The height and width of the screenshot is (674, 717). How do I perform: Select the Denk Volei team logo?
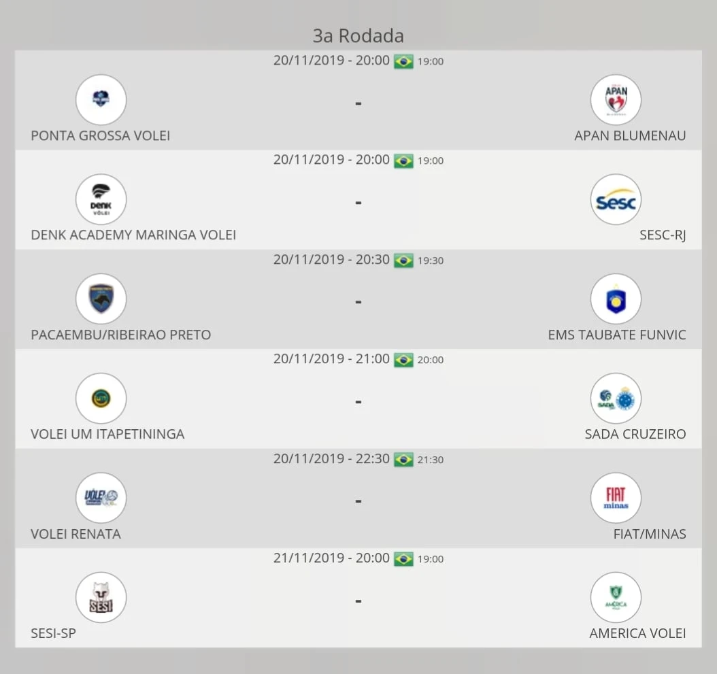pyautogui.click(x=101, y=199)
